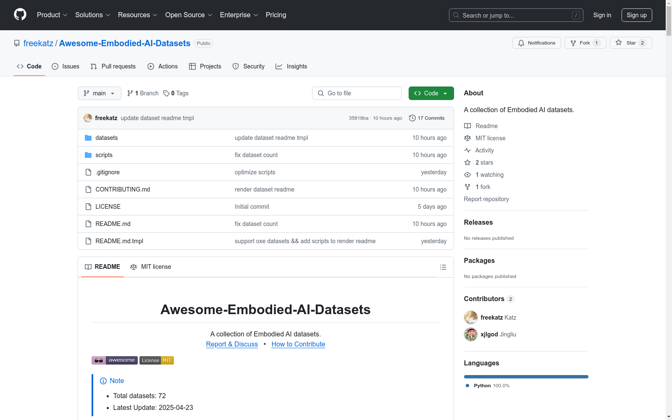Switch to the Security tab

pyautogui.click(x=249, y=66)
